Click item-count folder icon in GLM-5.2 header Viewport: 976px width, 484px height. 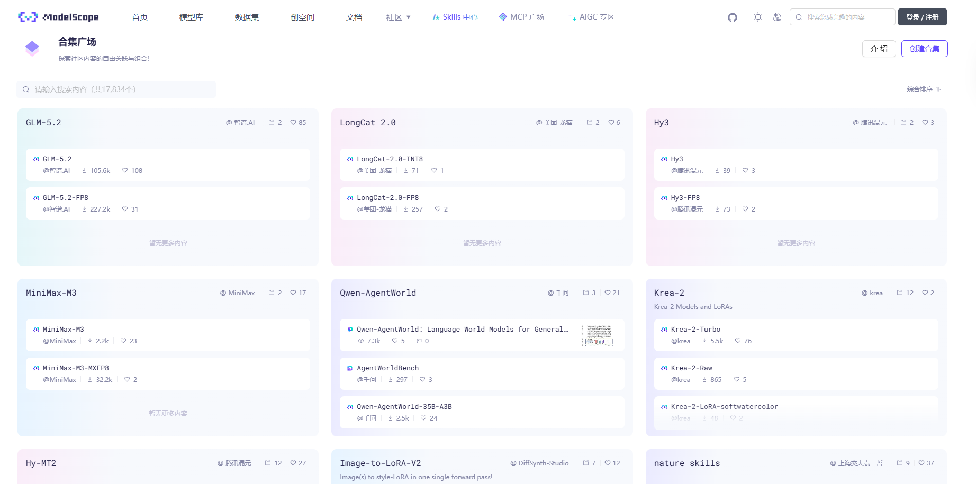coord(272,123)
